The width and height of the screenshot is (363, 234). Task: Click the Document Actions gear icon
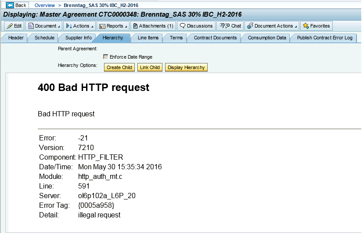(250, 26)
